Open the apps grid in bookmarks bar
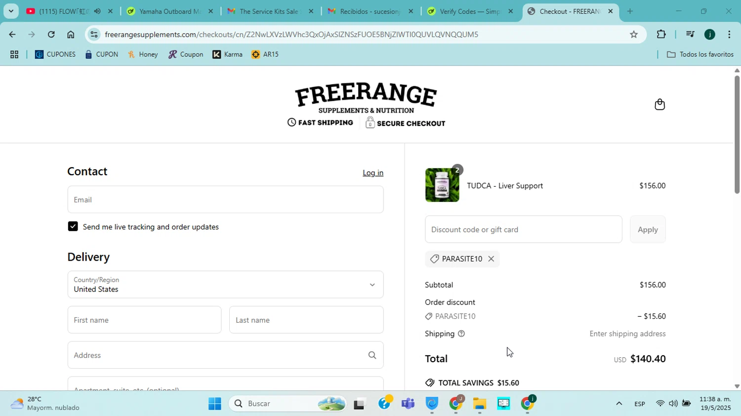Viewport: 741px width, 416px height. click(x=14, y=55)
